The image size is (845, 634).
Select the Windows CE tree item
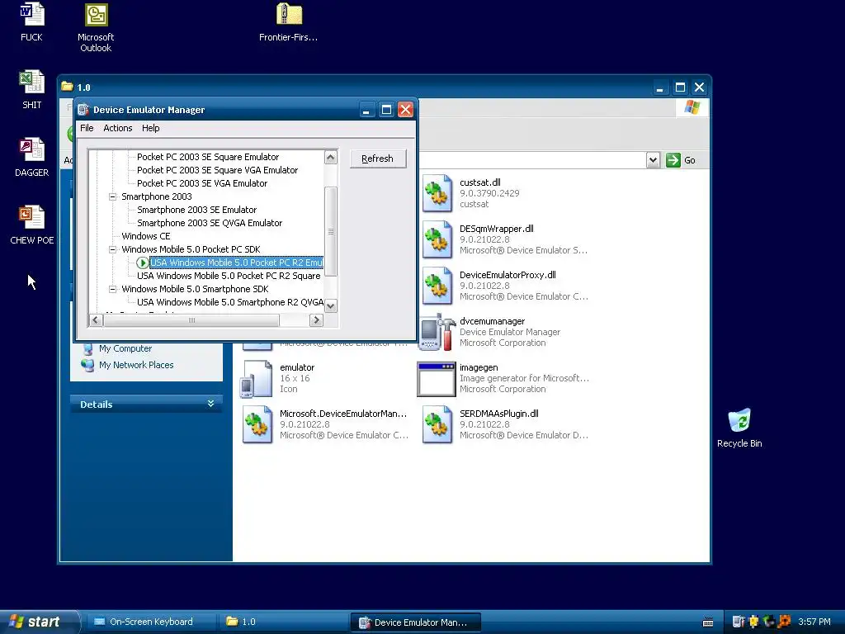[x=145, y=236]
